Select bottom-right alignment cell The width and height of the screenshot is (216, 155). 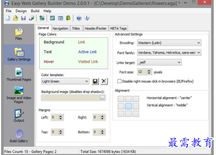tap(136, 114)
